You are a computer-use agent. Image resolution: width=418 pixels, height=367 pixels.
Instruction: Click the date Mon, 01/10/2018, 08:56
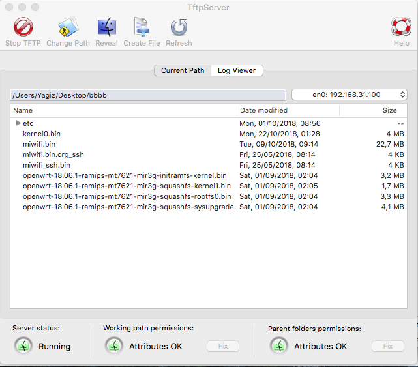tap(280, 123)
